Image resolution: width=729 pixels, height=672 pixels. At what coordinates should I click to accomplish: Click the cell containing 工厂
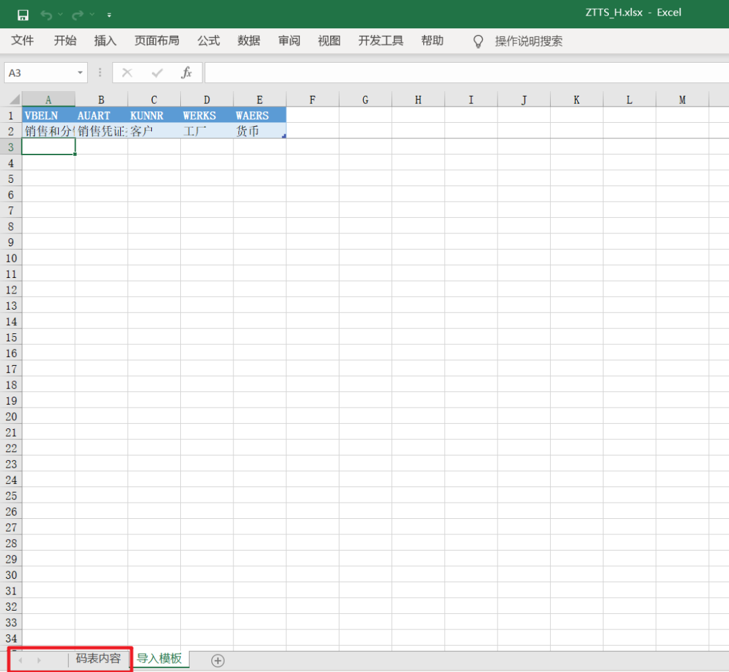207,131
